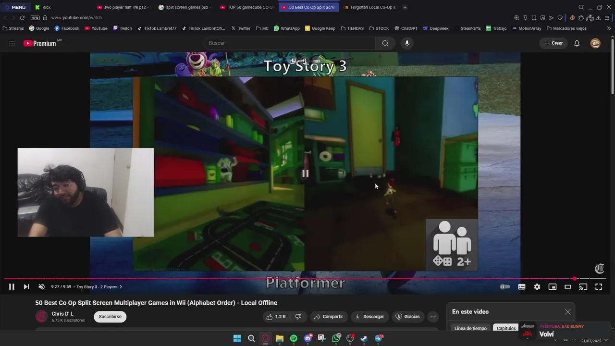Image resolution: width=615 pixels, height=346 pixels.
Task: Click the search magnifier button
Action: click(385, 43)
